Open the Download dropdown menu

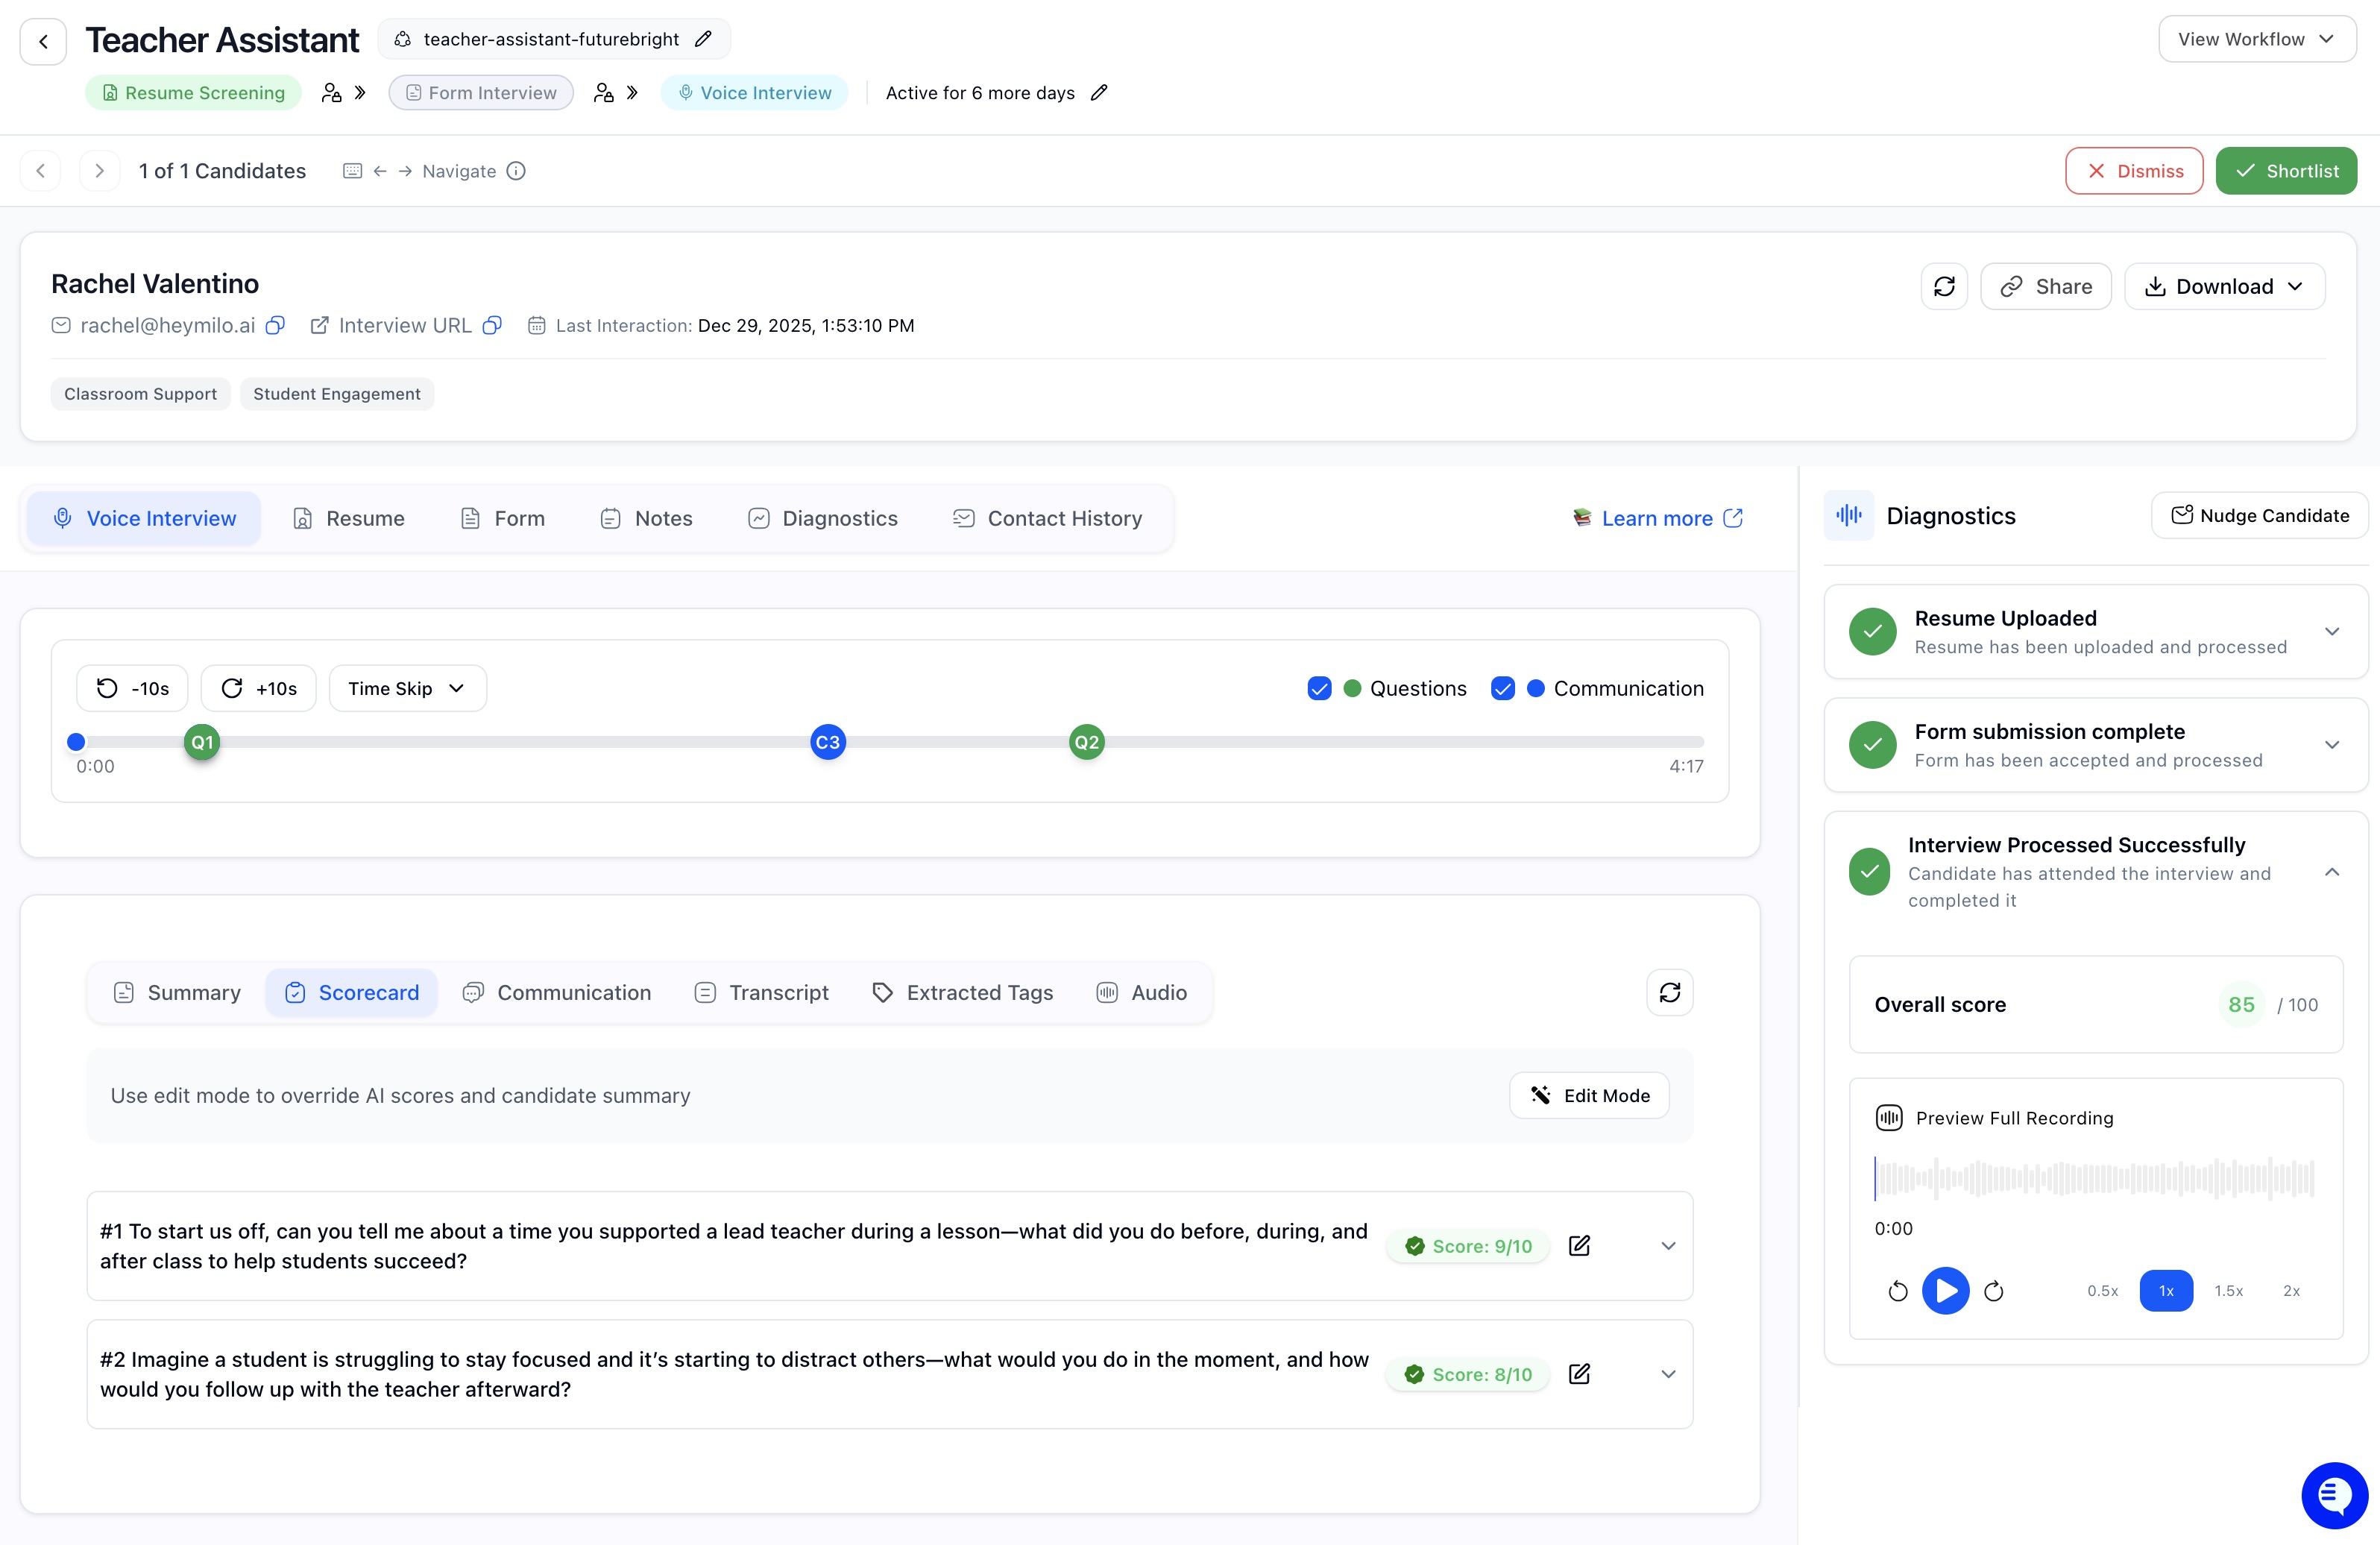[2224, 286]
